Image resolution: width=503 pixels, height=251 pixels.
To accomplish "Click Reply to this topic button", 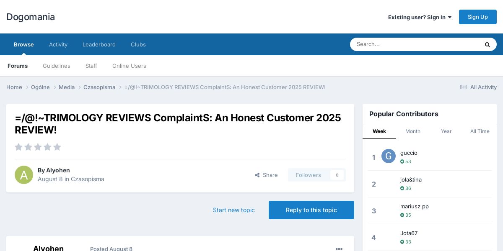I will click(311, 210).
